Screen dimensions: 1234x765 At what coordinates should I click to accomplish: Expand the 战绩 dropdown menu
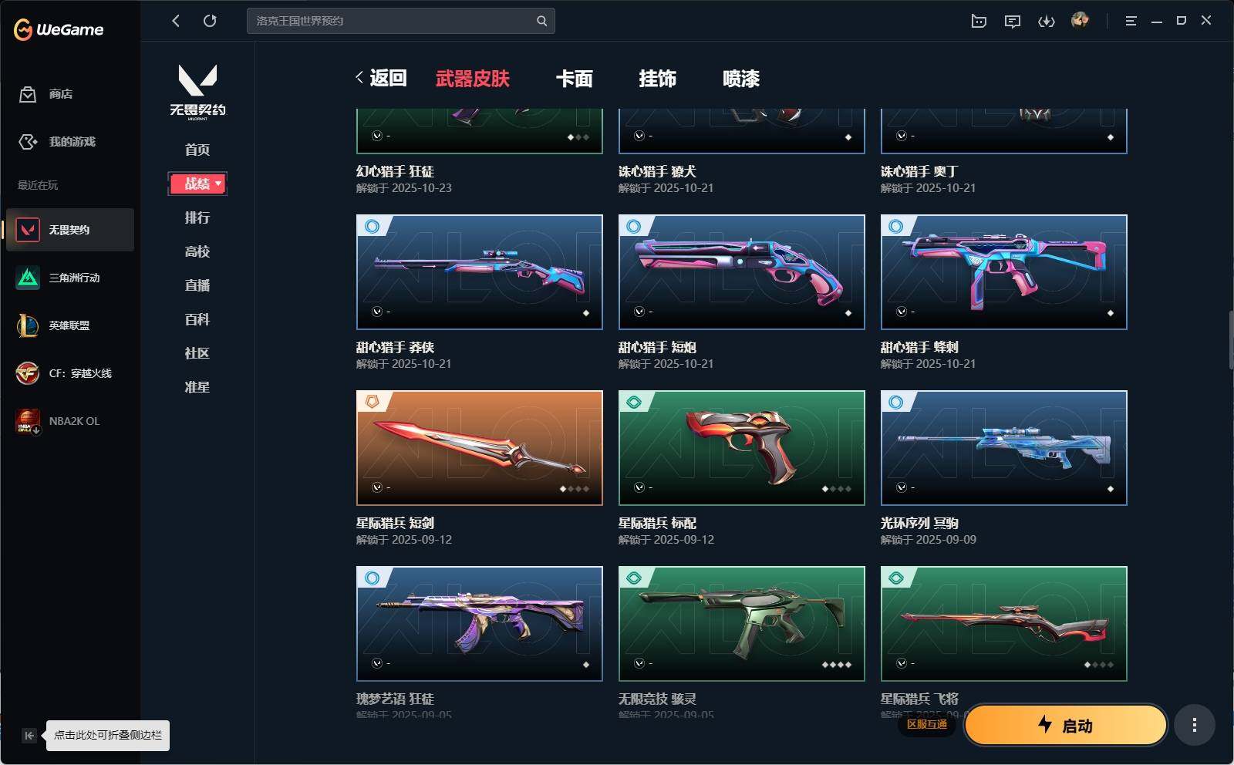[x=197, y=184]
